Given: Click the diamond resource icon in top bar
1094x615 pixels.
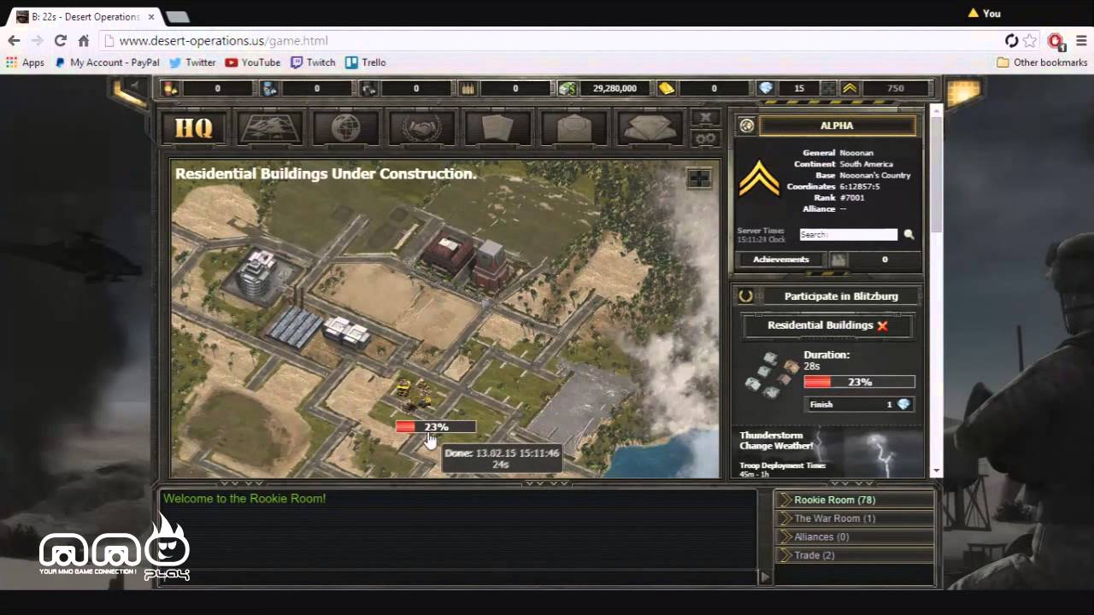Looking at the screenshot, I should click(766, 88).
